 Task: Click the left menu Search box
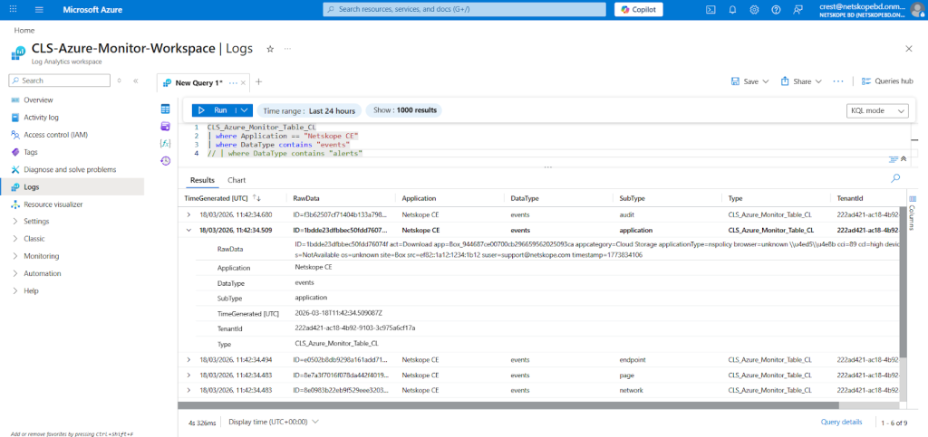pyautogui.click(x=60, y=81)
